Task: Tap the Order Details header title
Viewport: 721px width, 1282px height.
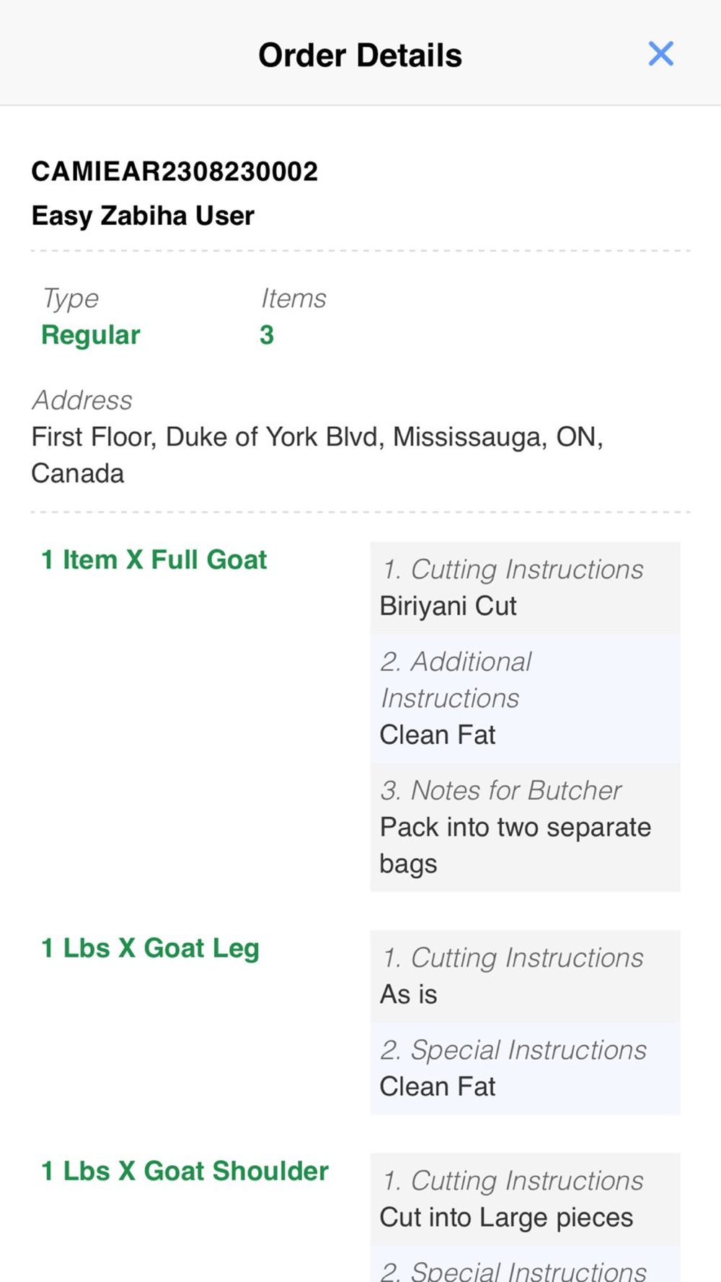Action: [360, 56]
